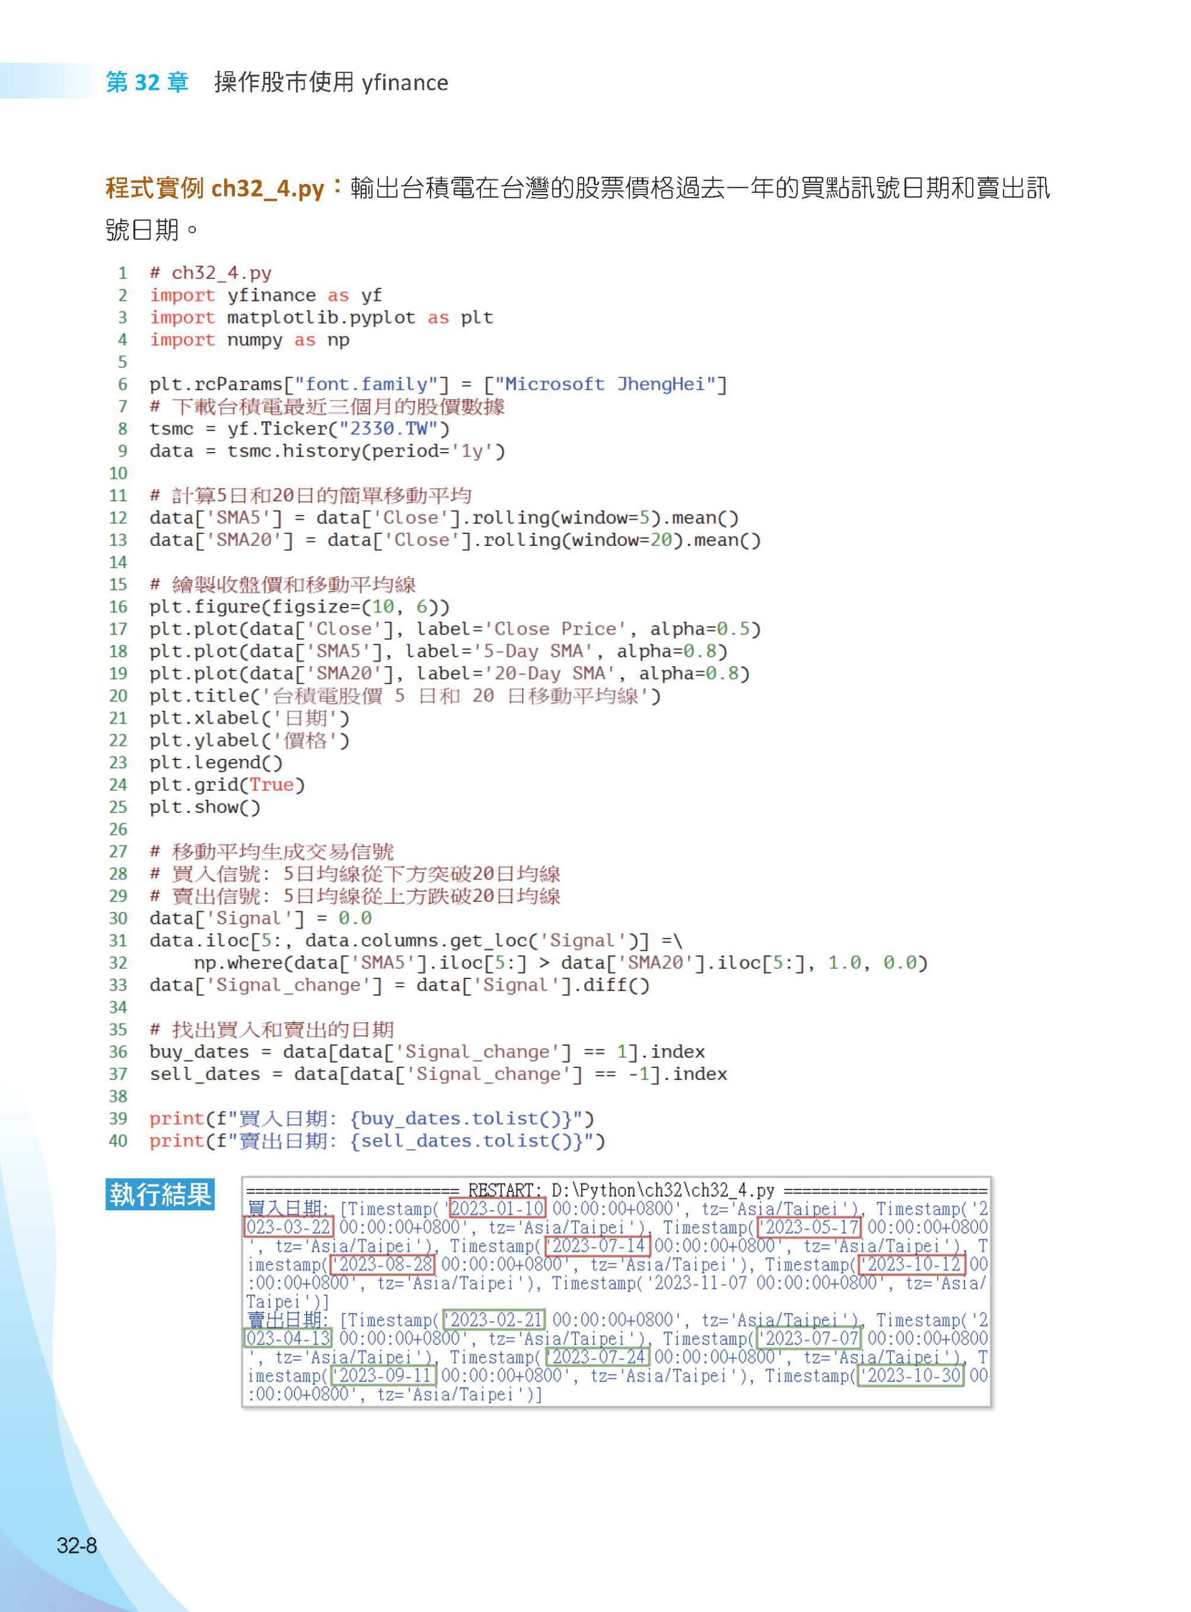Click line number 26 in the code listing

pos(118,829)
